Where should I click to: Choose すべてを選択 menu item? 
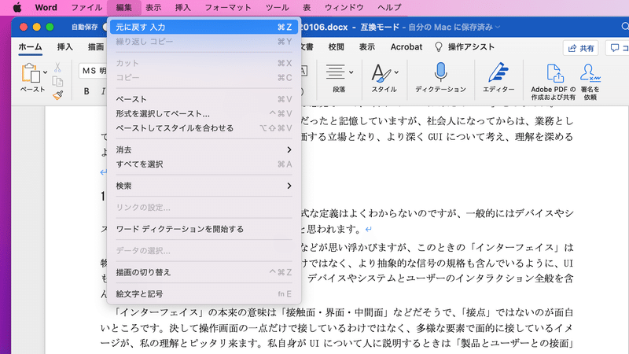click(204, 164)
